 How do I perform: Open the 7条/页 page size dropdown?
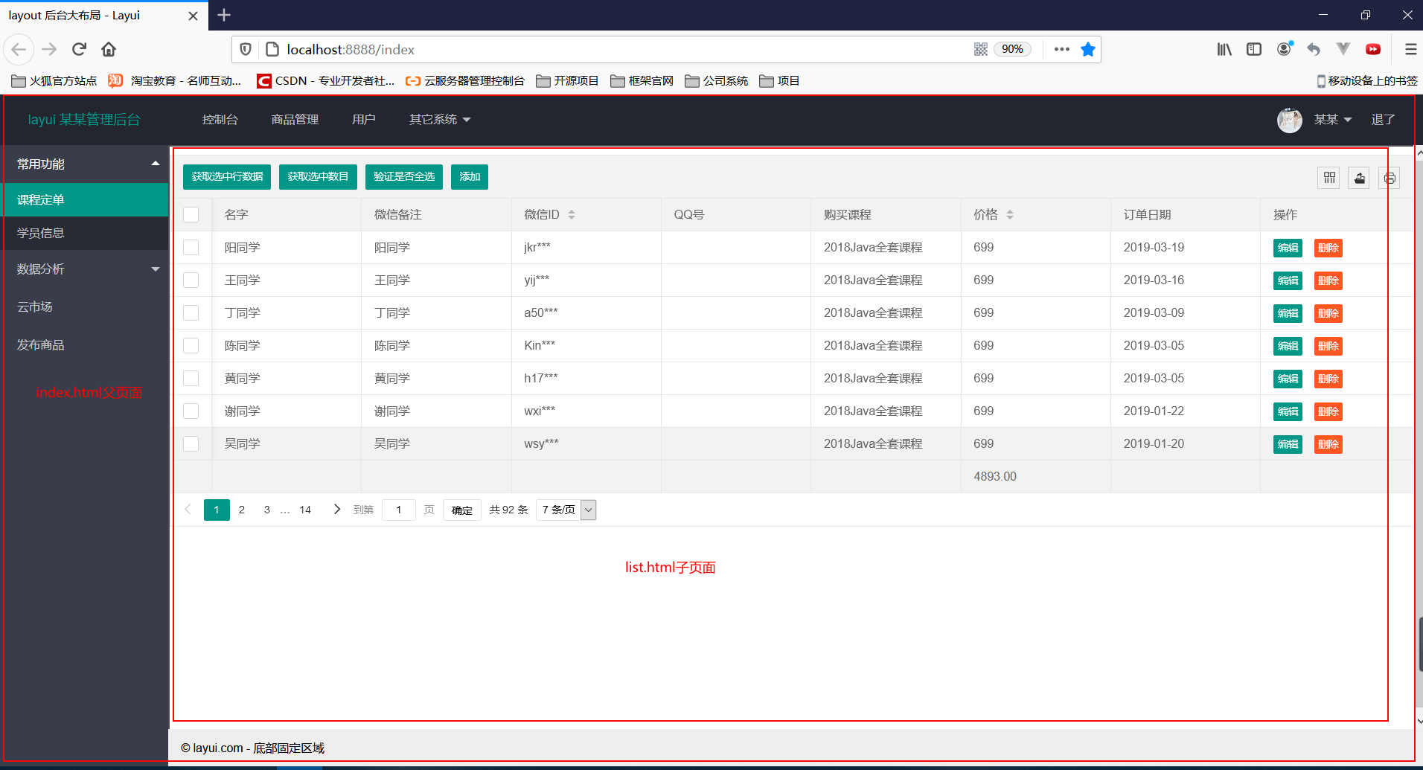[x=566, y=510]
